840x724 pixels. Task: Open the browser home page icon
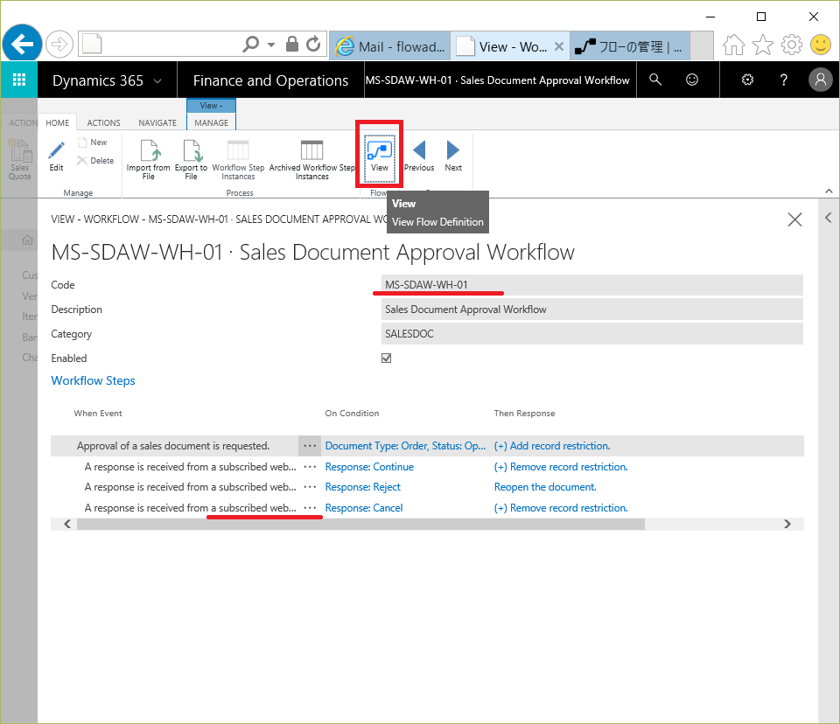tap(734, 45)
